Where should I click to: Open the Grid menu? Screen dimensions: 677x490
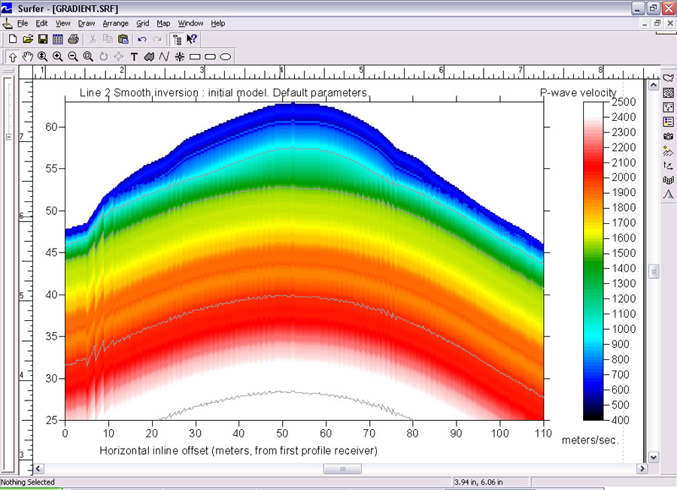point(142,23)
